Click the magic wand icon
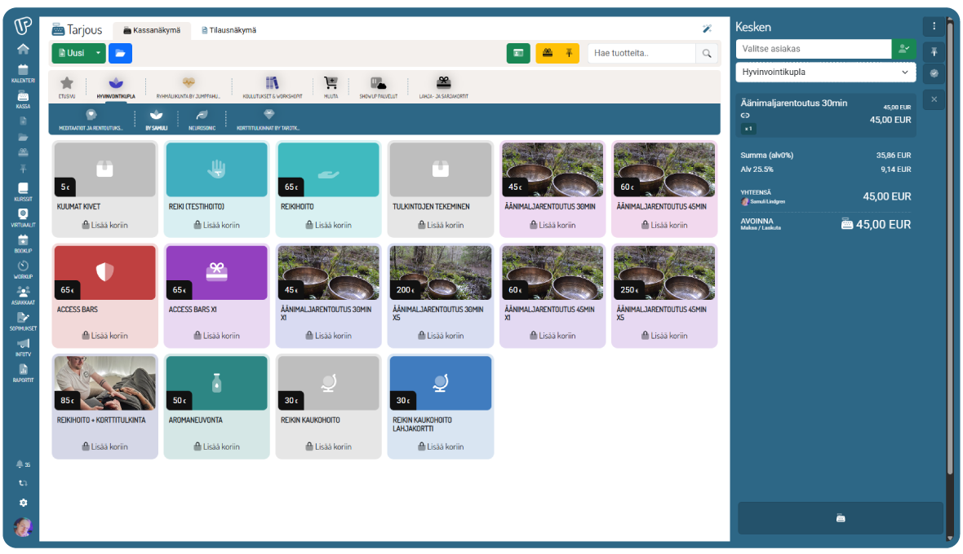 (x=707, y=29)
